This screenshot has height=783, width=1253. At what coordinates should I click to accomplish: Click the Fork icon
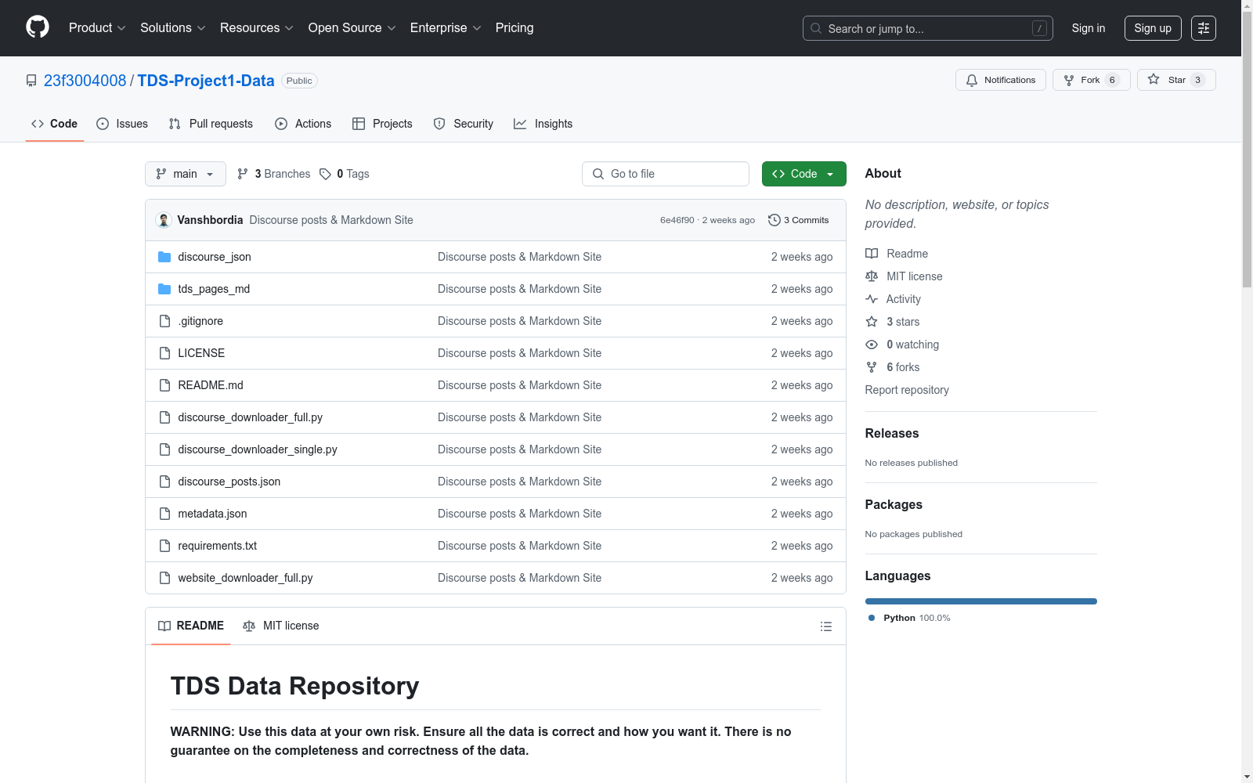click(1069, 81)
